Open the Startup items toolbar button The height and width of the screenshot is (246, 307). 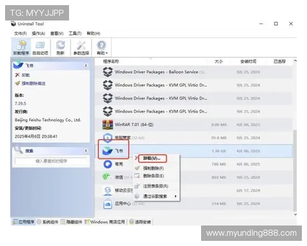[40, 47]
